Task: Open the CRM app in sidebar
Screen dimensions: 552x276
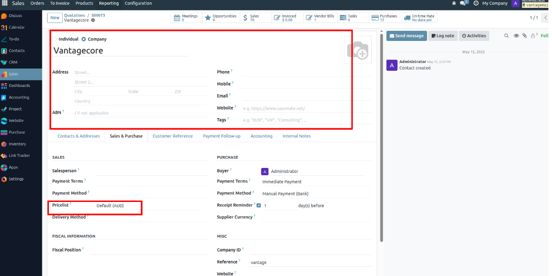Action: pos(13,63)
